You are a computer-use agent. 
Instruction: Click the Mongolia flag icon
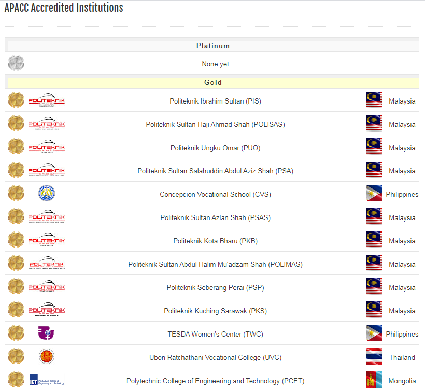pyautogui.click(x=374, y=380)
